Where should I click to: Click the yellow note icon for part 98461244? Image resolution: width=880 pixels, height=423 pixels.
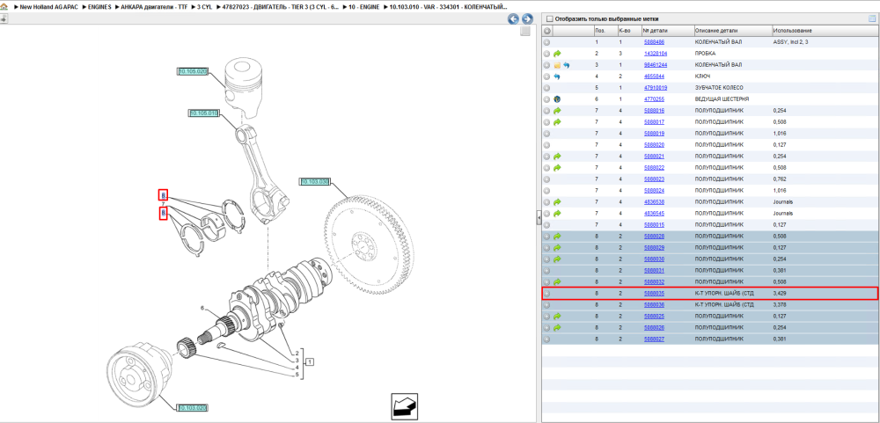[557, 65]
